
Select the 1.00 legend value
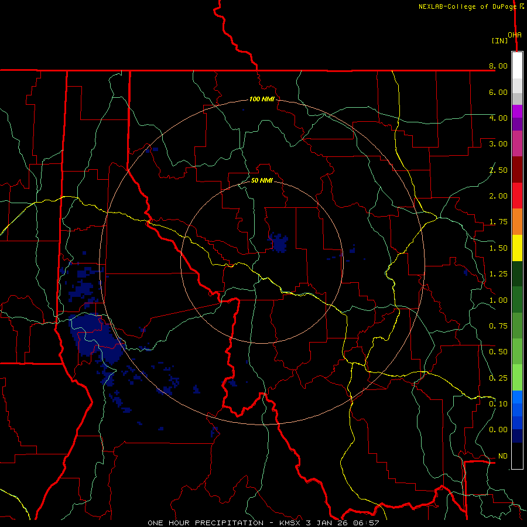[x=498, y=300]
